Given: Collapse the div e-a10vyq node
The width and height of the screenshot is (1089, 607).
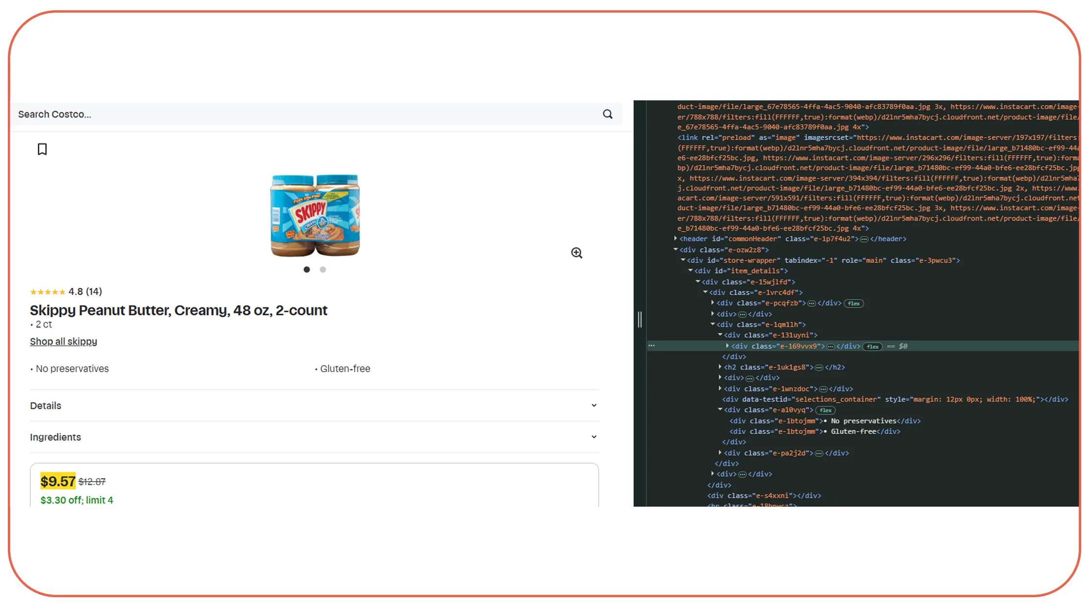Looking at the screenshot, I should pyautogui.click(x=720, y=410).
